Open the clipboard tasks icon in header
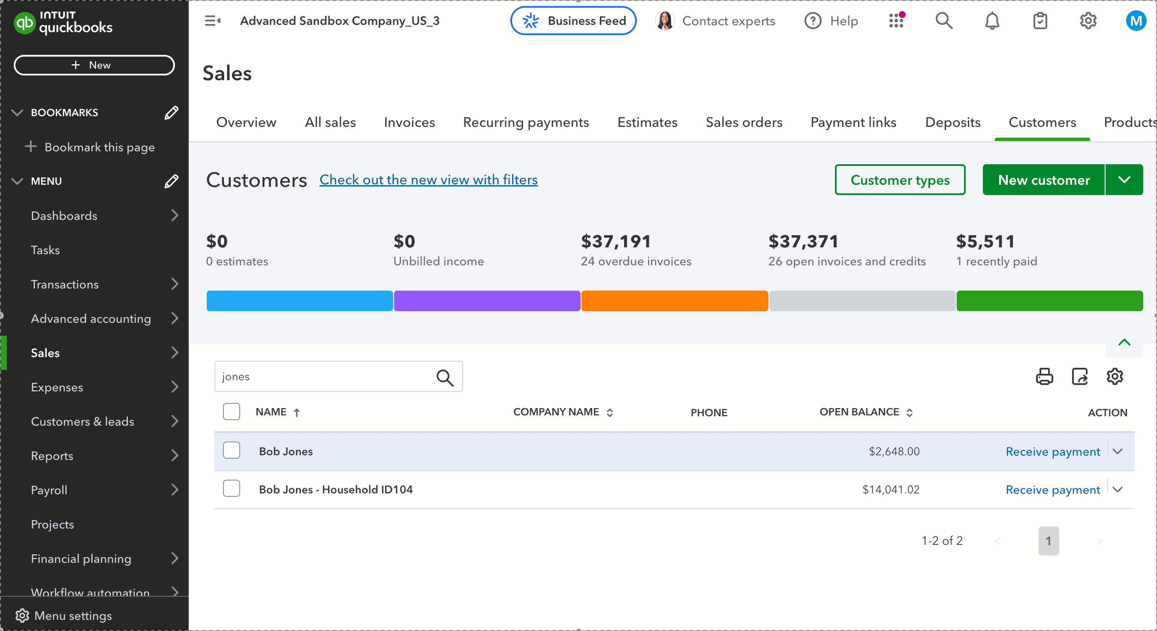Image resolution: width=1157 pixels, height=631 pixels. (1040, 21)
